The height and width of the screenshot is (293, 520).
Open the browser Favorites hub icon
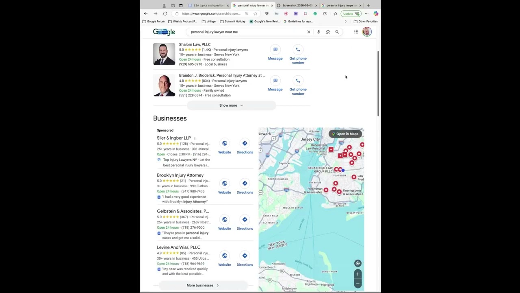tap(335, 13)
